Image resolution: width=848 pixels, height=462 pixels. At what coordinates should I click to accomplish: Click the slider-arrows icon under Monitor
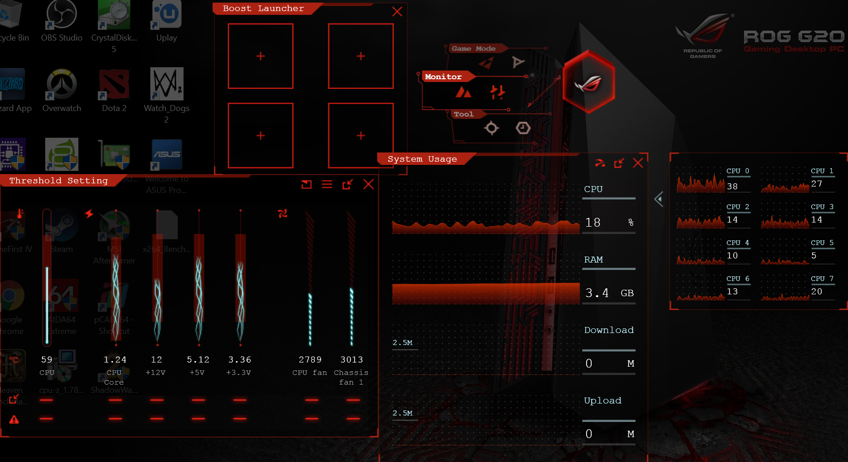pyautogui.click(x=497, y=93)
